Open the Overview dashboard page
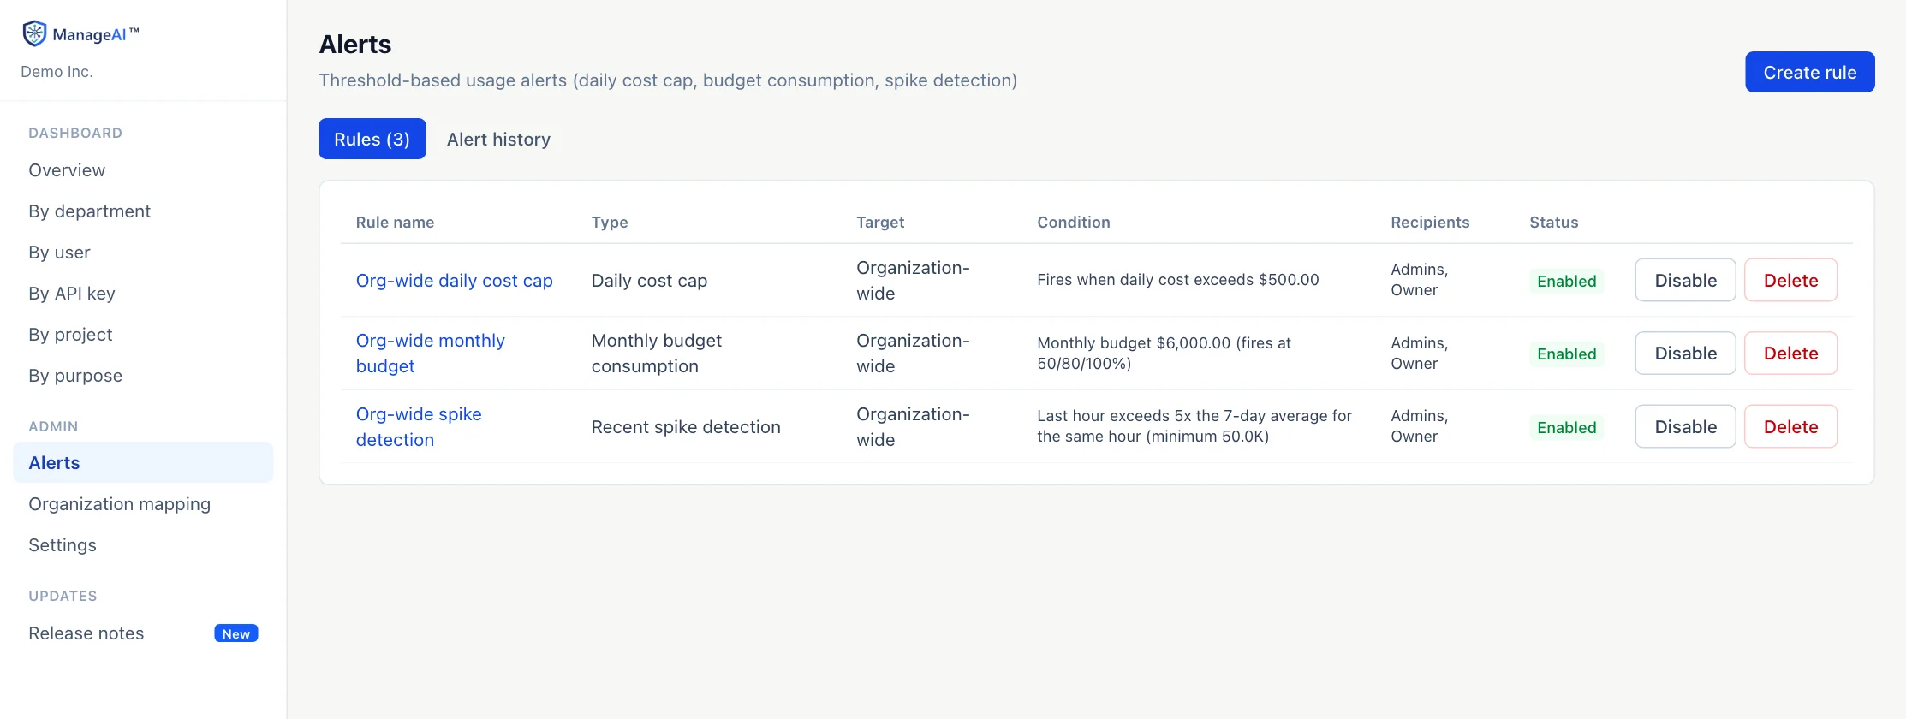Image resolution: width=1906 pixels, height=719 pixels. [67, 170]
